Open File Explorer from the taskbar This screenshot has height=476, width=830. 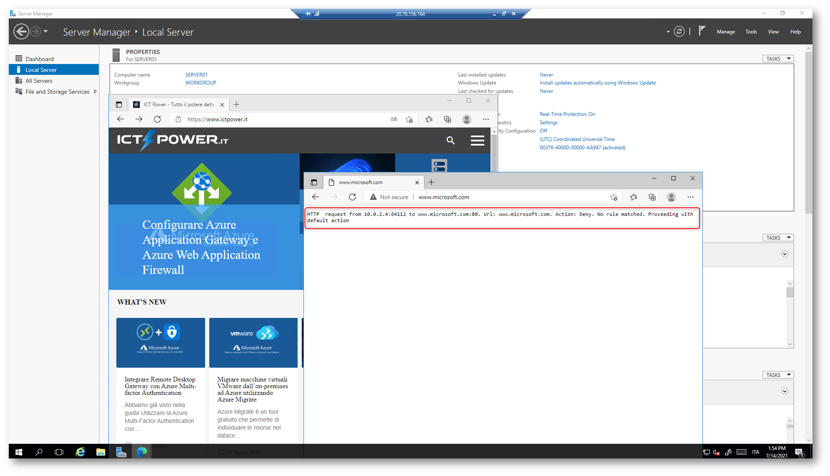click(x=100, y=452)
